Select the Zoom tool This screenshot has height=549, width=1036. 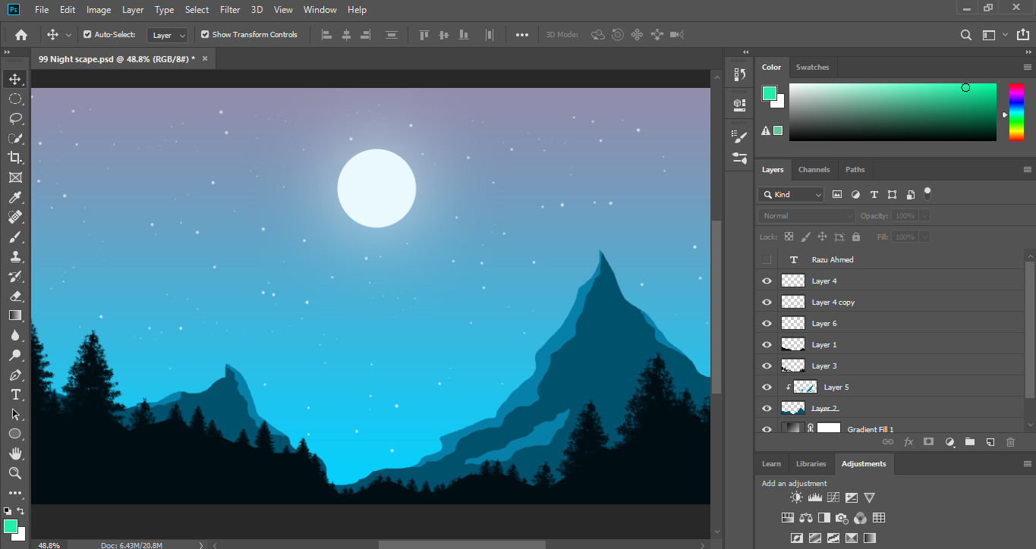(14, 473)
